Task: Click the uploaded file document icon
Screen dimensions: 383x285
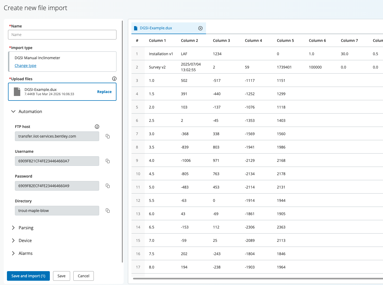Action: (17, 92)
